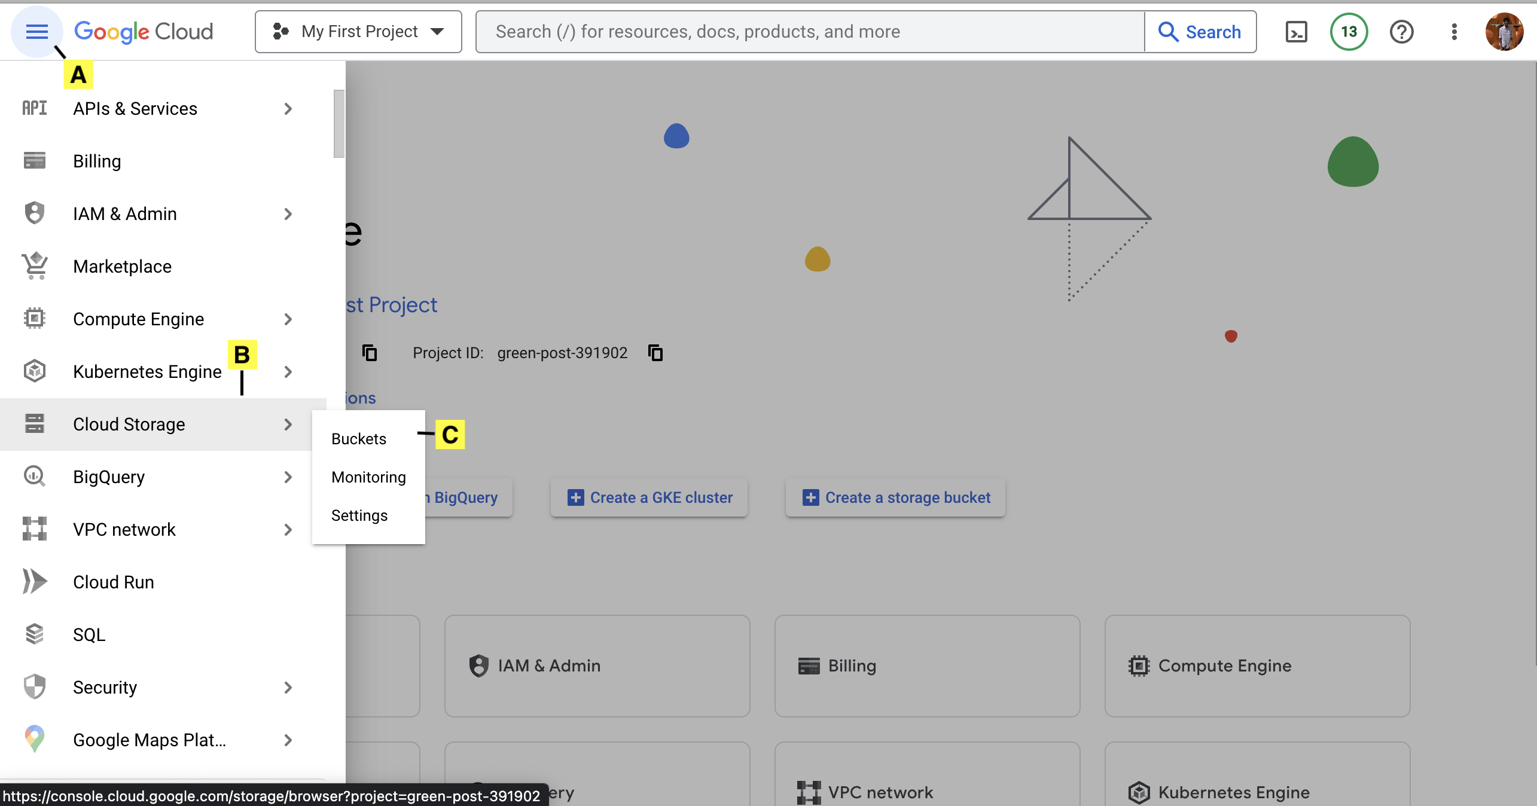This screenshot has height=806, width=1537.
Task: Expand the Security submenu chevron
Action: click(x=288, y=688)
